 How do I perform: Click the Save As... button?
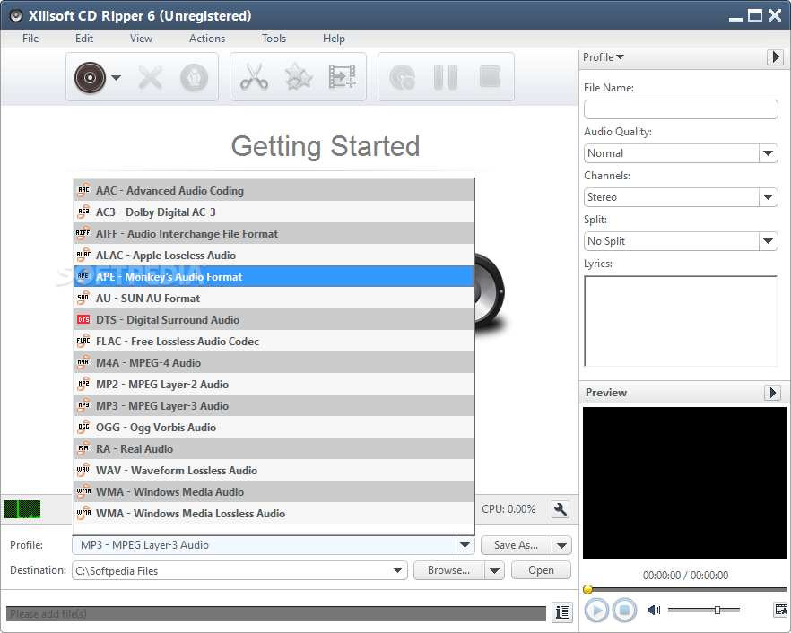coord(517,545)
